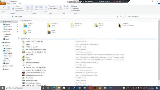Collapse the Recent files section
The image size is (160, 90).
[20, 38]
